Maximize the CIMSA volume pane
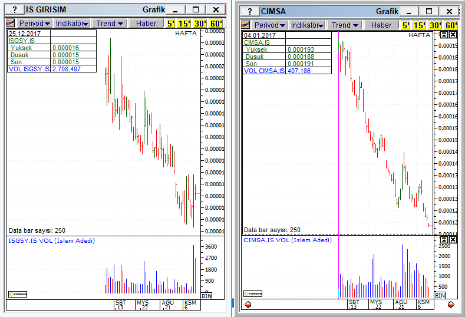The width and height of the screenshot is (465, 317). (x=444, y=240)
